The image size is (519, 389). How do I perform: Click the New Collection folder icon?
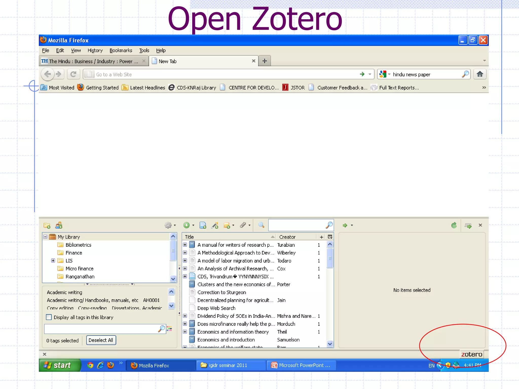click(47, 225)
